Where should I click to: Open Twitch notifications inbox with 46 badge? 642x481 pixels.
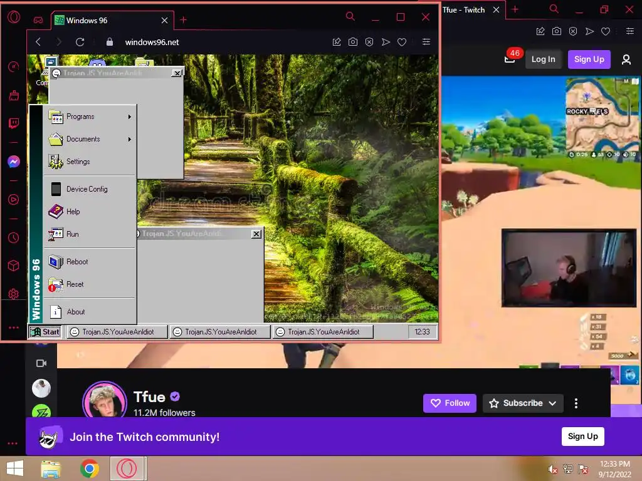510,58
